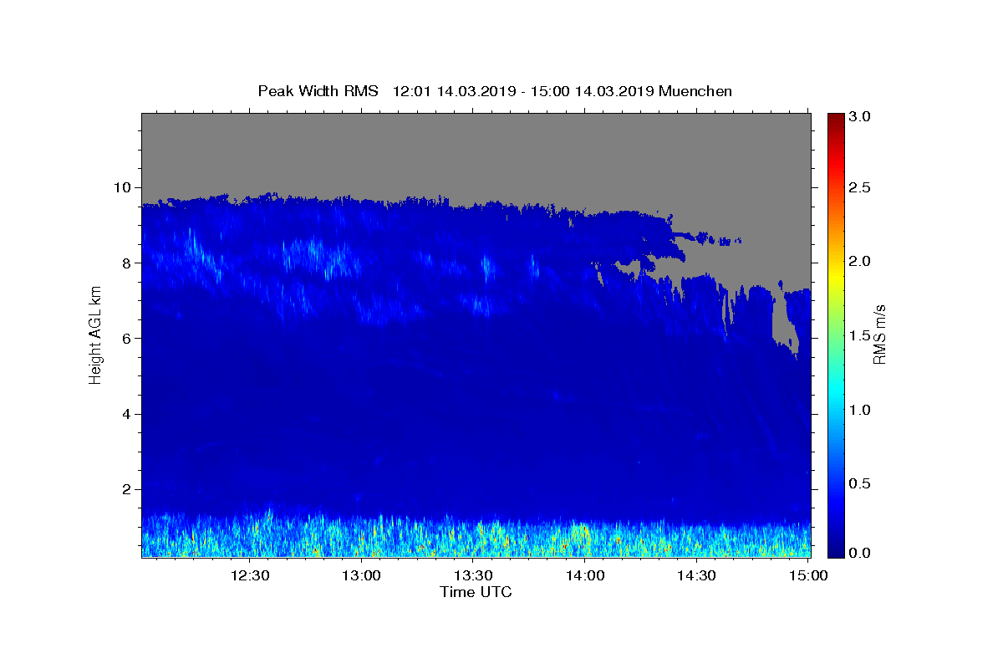Click the cyan region of the colorbar
The image size is (1003, 669).
(x=835, y=400)
